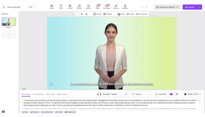This screenshot has width=205, height=117.
Task: Switch to the Conversazione tab
Action: (x=38, y=94)
